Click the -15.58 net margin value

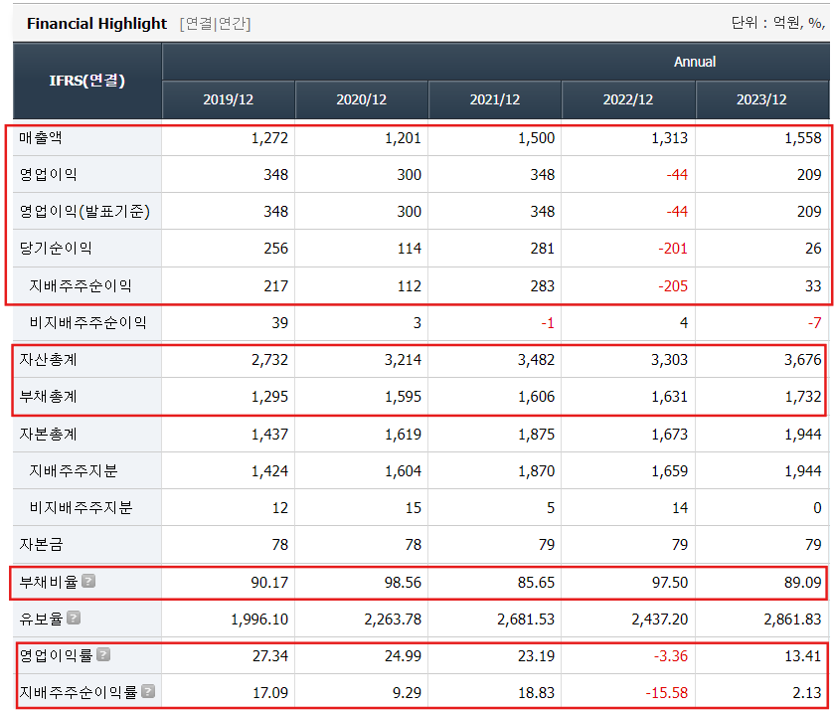tap(666, 693)
